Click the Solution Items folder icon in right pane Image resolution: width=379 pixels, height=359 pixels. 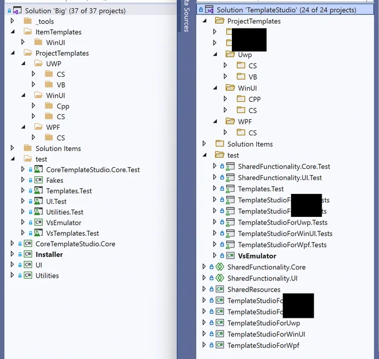(x=220, y=144)
